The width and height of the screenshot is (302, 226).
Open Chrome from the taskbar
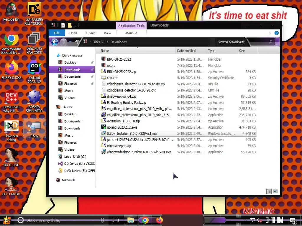point(145,220)
